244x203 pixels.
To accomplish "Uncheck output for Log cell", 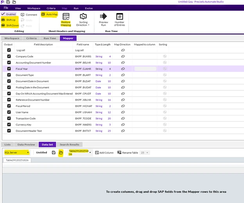I will (x=9, y=50).
